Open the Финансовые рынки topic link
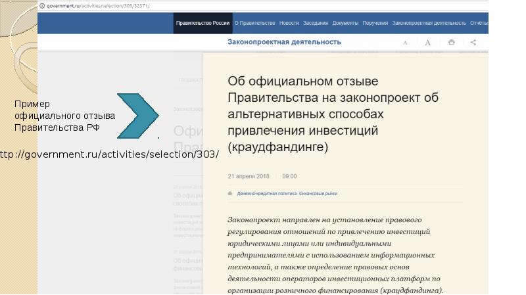The image size is (526, 295). tap(319, 194)
